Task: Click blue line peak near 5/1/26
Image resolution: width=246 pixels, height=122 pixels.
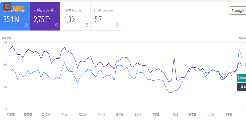Action: [x=65, y=63]
